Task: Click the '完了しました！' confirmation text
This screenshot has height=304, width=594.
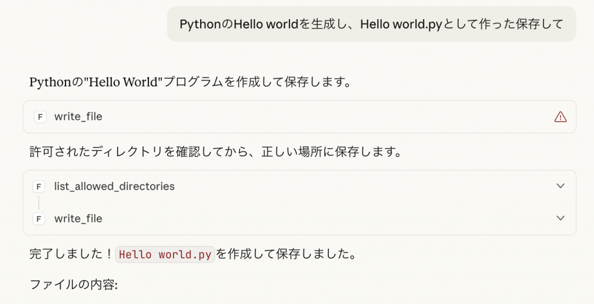Action: (71, 255)
